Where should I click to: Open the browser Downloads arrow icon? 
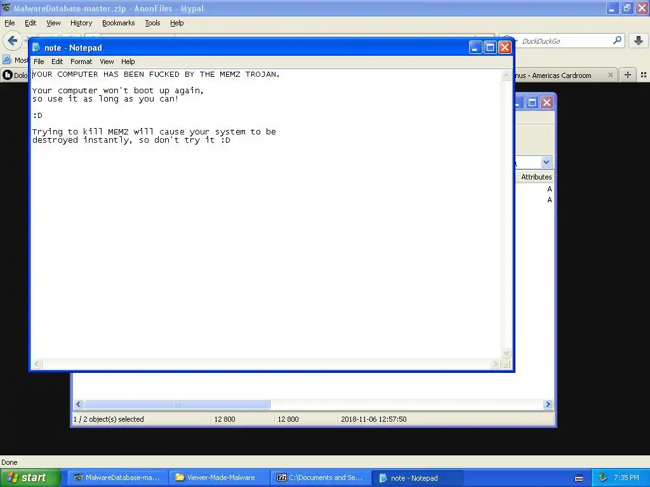(639, 41)
